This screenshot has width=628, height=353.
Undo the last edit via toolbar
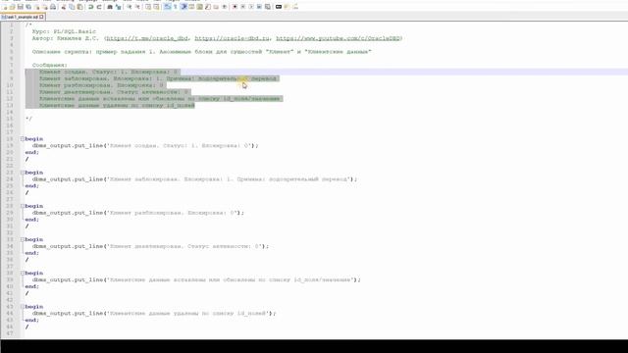(x=91, y=7)
